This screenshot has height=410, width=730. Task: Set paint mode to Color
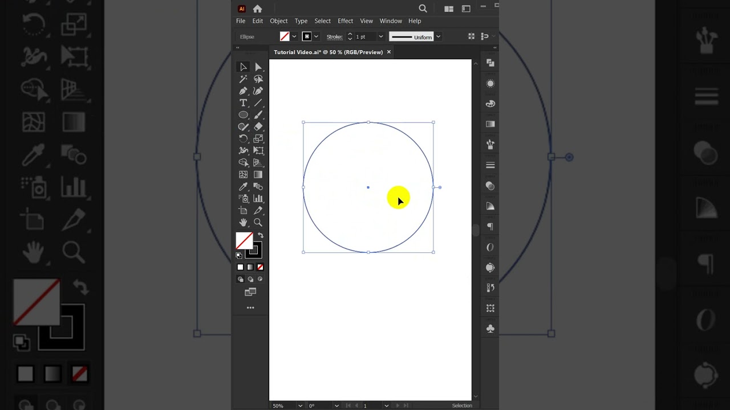tap(240, 267)
